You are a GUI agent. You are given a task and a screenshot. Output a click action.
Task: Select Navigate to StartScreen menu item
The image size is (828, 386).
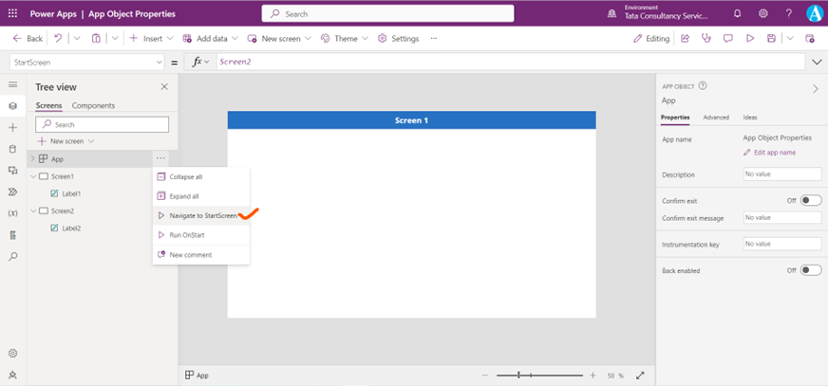[202, 215]
